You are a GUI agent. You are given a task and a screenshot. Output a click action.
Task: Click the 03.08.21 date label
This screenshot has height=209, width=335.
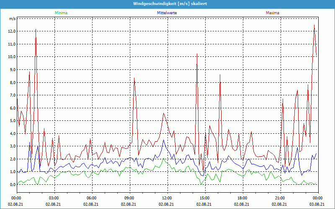tap(317, 204)
